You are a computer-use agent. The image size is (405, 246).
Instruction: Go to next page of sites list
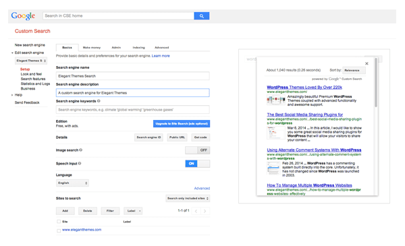(x=205, y=211)
